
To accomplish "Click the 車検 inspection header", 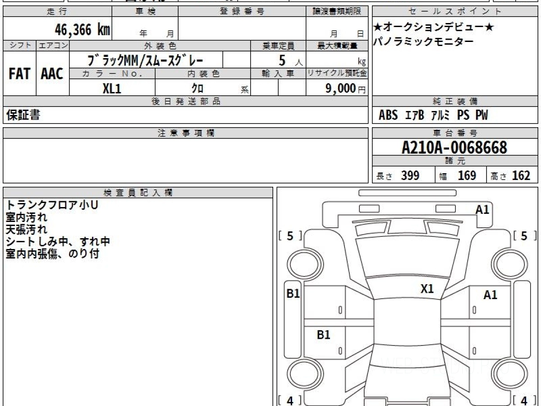I will (x=145, y=12).
